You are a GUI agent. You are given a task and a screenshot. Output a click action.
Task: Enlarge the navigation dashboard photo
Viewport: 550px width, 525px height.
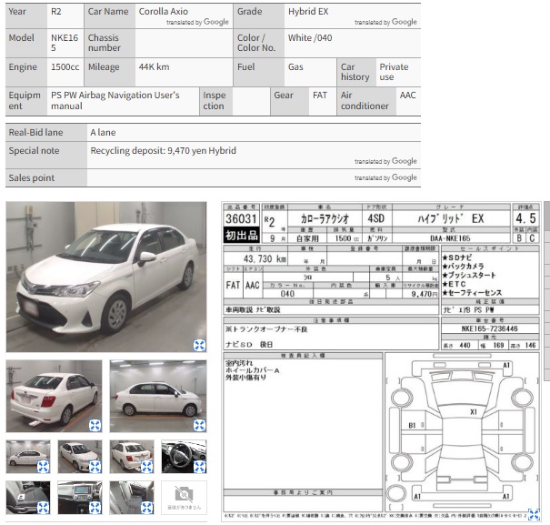tap(95, 508)
